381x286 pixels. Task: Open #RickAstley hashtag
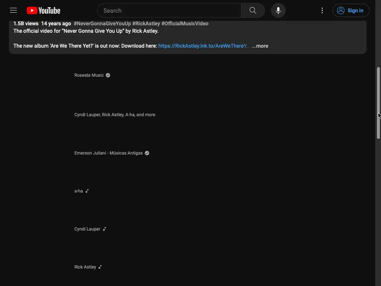pos(146,23)
